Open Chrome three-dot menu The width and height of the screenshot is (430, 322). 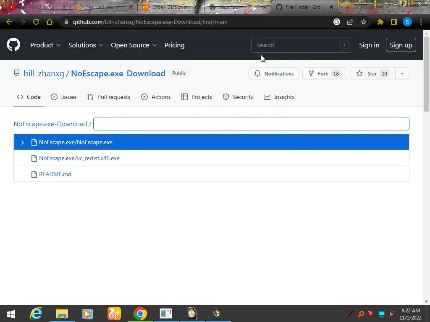click(x=421, y=22)
